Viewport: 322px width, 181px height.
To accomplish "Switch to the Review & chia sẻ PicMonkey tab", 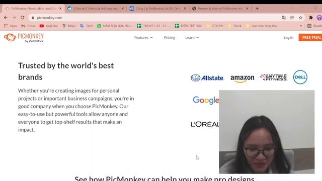I will pos(220,9).
